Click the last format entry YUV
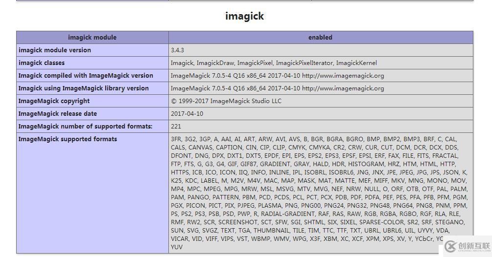 pos(177,247)
